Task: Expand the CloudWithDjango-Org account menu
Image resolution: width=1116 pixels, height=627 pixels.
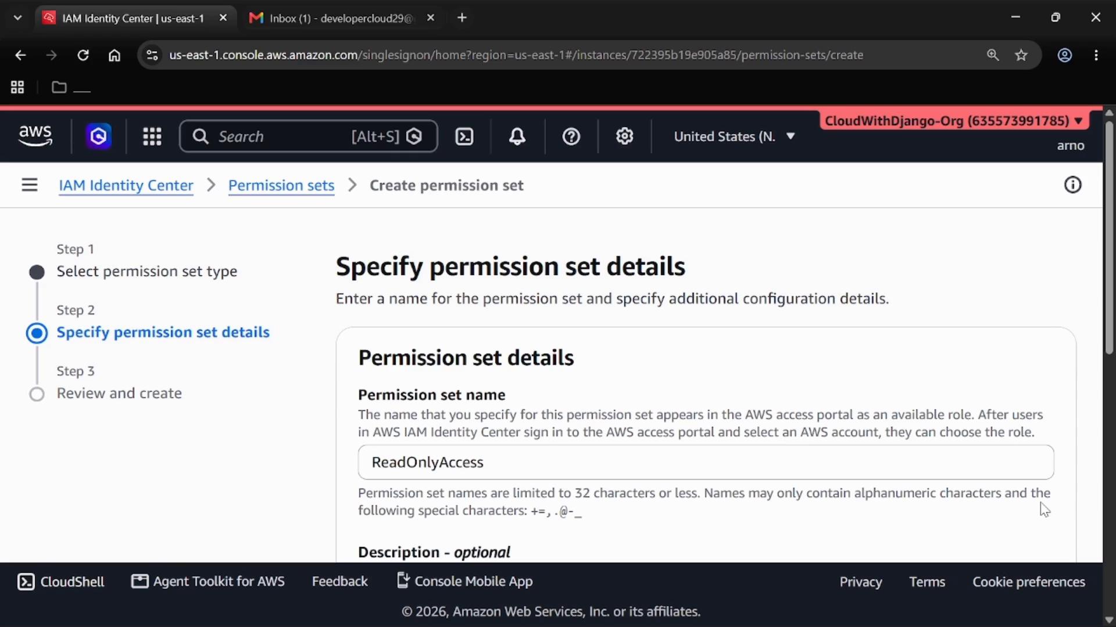Action: [x=954, y=121]
